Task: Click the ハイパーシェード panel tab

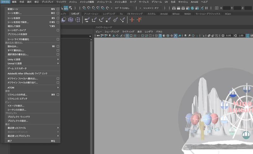Action: 104,27
